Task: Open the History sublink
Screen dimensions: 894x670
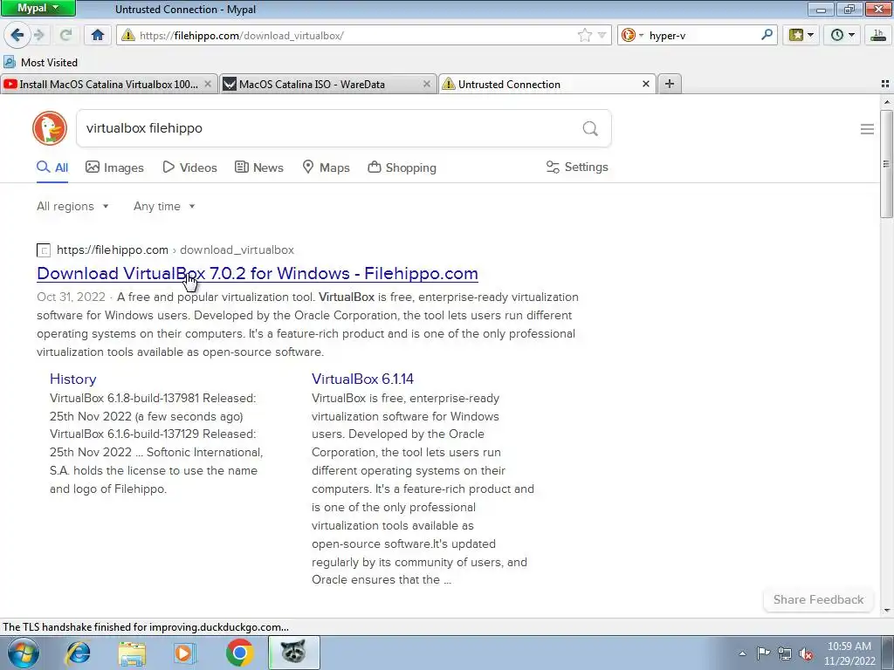Action: pos(73,379)
